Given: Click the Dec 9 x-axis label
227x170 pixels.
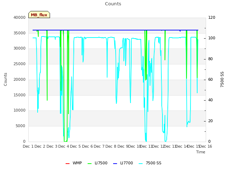Looking at the screenshot, I should (x=123, y=146).
